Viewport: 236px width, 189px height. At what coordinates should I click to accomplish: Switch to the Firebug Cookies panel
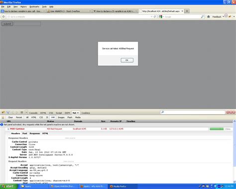pyautogui.click(x=86, y=113)
